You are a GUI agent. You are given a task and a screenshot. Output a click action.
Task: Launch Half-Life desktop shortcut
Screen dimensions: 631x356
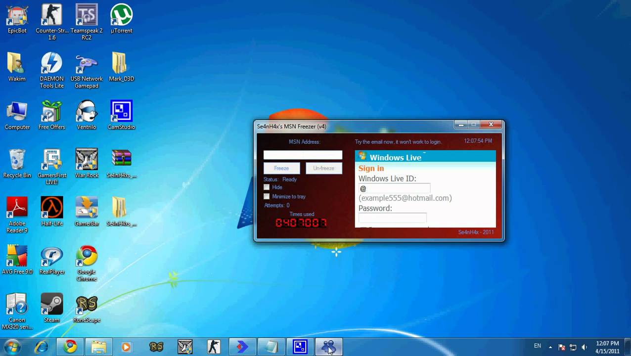pos(52,212)
